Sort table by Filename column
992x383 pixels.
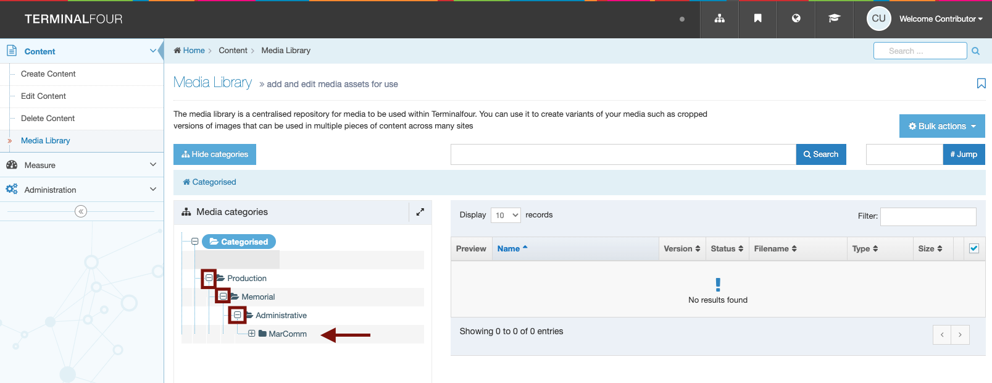(x=798, y=249)
